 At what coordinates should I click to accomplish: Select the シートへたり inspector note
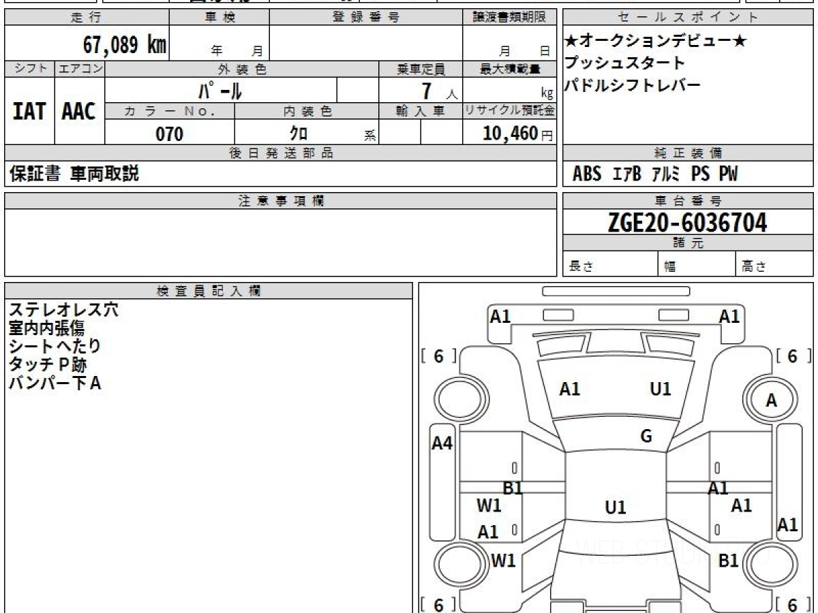(55, 347)
